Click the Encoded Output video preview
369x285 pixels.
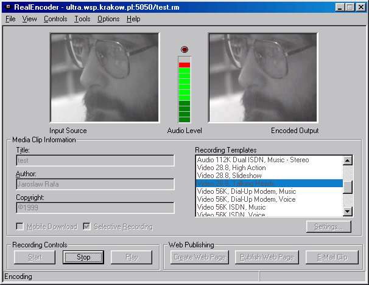263,78
